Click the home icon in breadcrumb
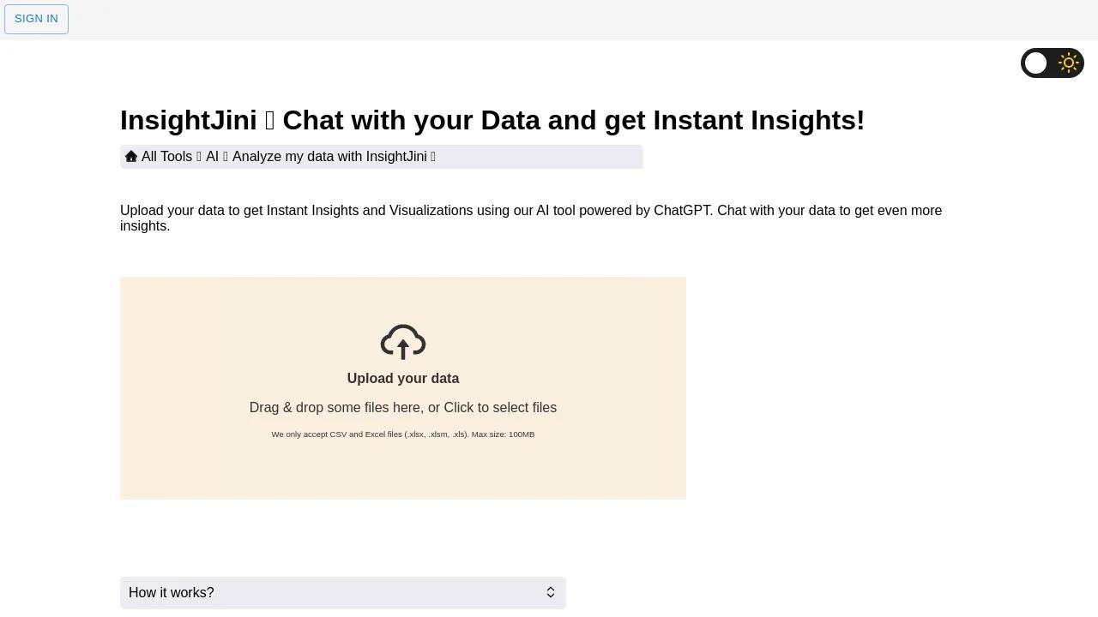Image resolution: width=1098 pixels, height=617 pixels. click(x=131, y=157)
